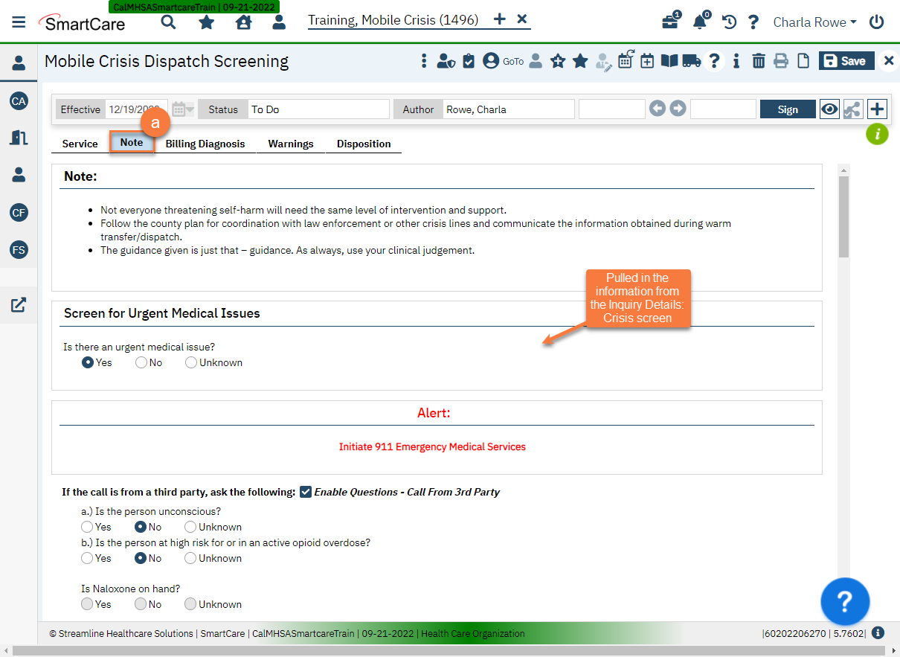900x657 pixels.
Task: Switch to the Disposition tab
Action: point(364,144)
